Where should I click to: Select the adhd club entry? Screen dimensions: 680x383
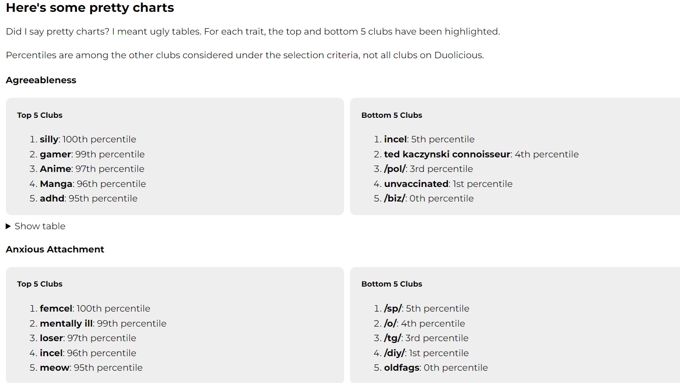52,198
